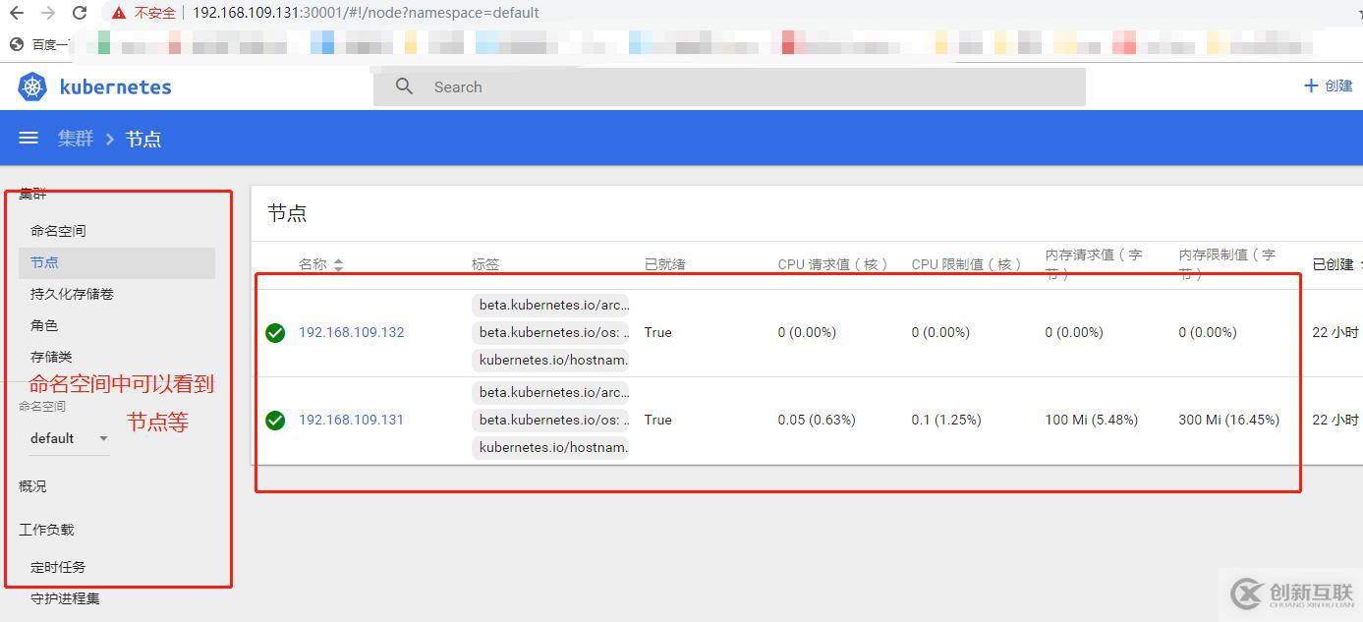Click the browser reload icon
The image size is (1363, 622).
80,13
